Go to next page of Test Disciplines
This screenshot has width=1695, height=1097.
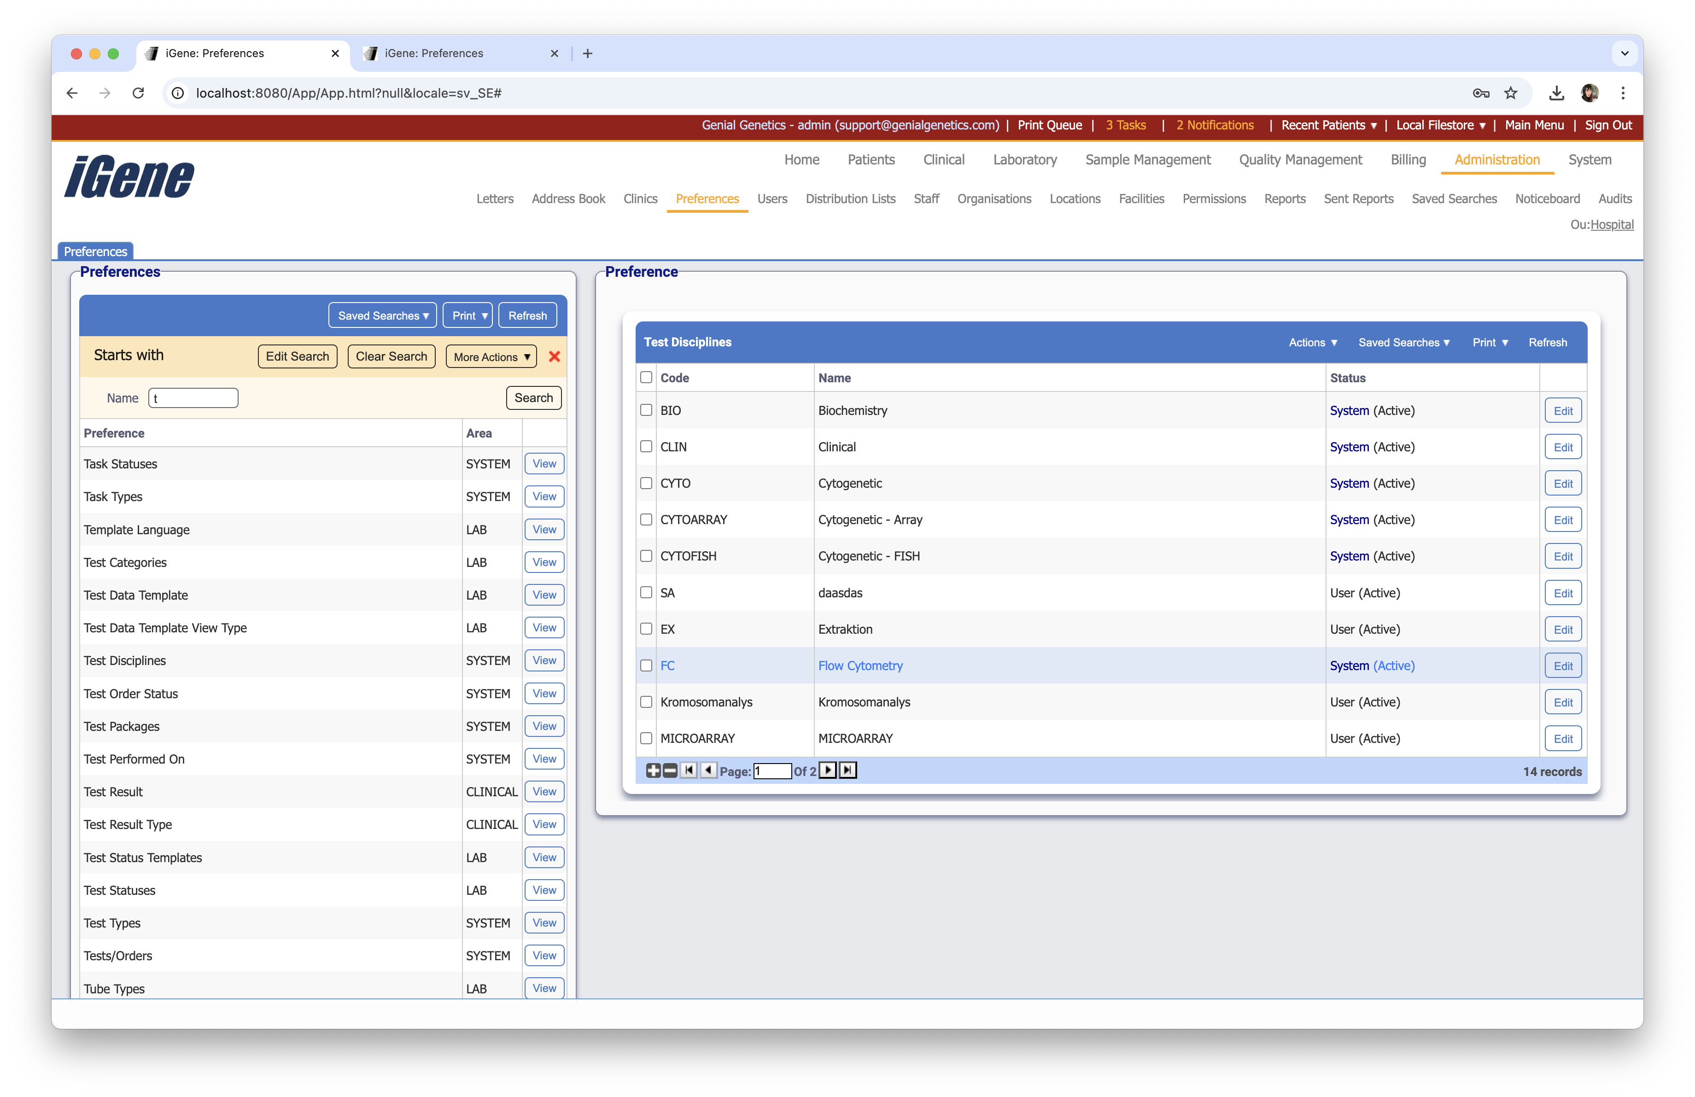[x=828, y=770]
